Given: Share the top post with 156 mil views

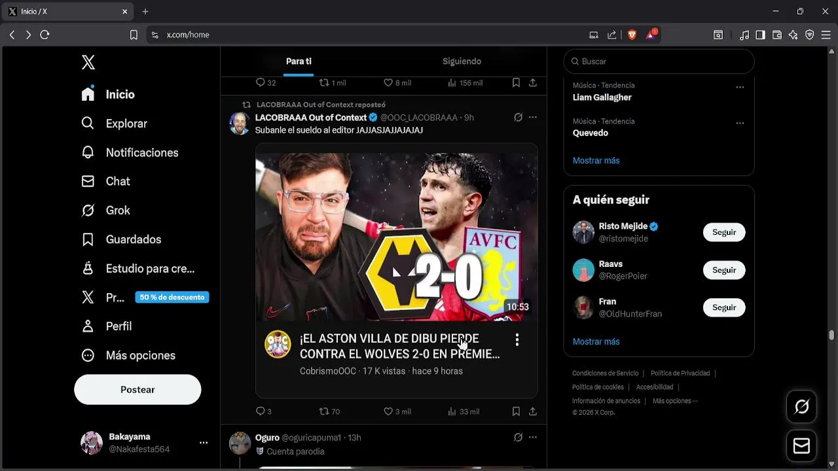Looking at the screenshot, I should pos(533,83).
